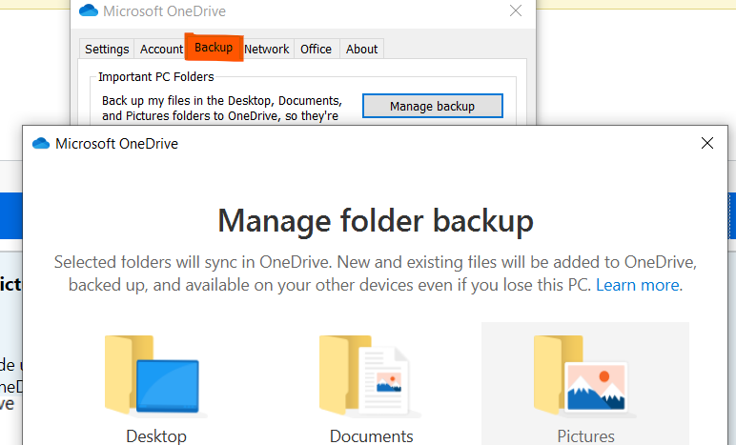This screenshot has width=736, height=445.
Task: Select the Desktop folder icon
Action: 153,376
